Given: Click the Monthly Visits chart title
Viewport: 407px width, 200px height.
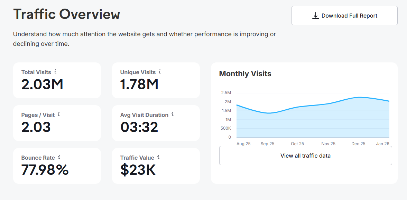Looking at the screenshot, I should pyautogui.click(x=245, y=74).
